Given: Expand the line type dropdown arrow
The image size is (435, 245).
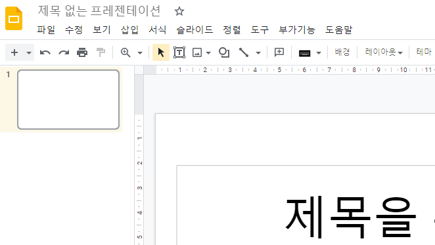Looking at the screenshot, I should coord(258,53).
